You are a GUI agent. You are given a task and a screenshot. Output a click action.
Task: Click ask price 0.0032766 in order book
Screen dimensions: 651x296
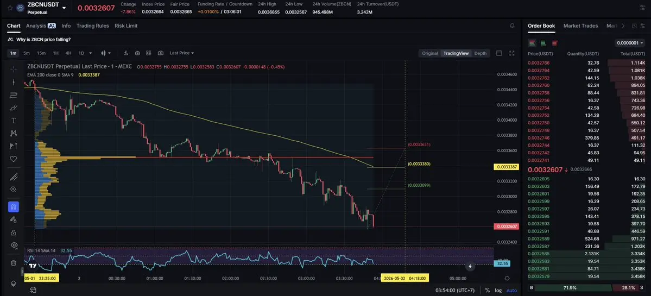click(x=539, y=62)
